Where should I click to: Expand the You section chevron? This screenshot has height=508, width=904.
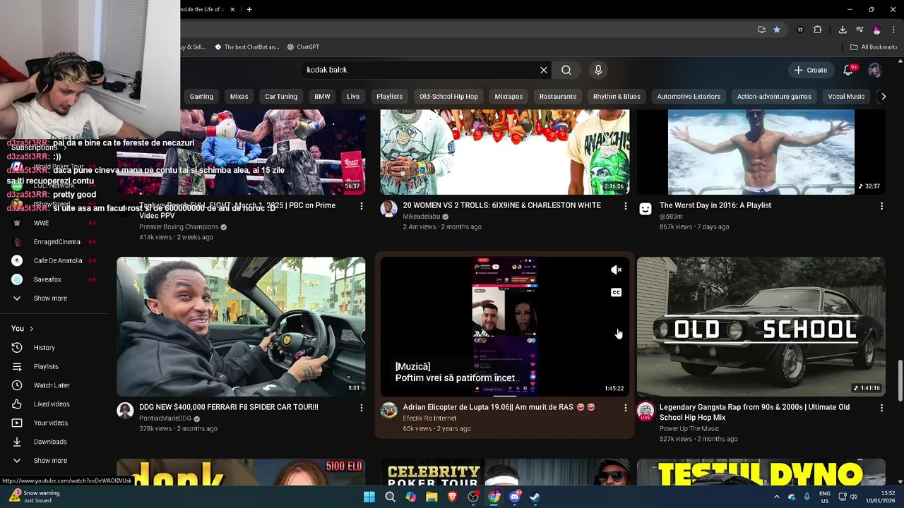pos(31,329)
